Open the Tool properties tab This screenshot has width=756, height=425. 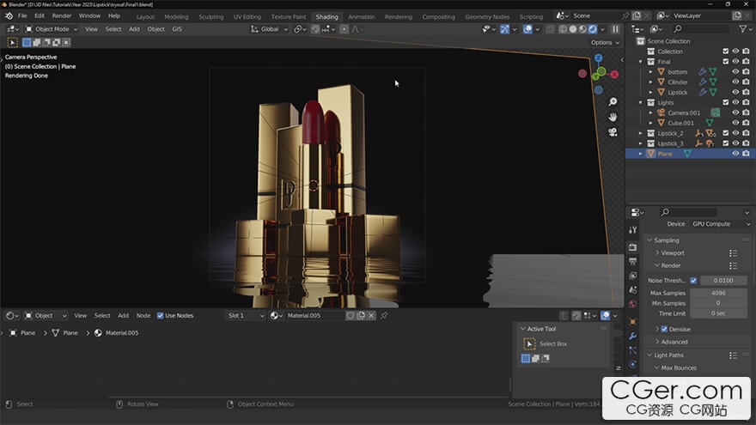click(x=633, y=230)
